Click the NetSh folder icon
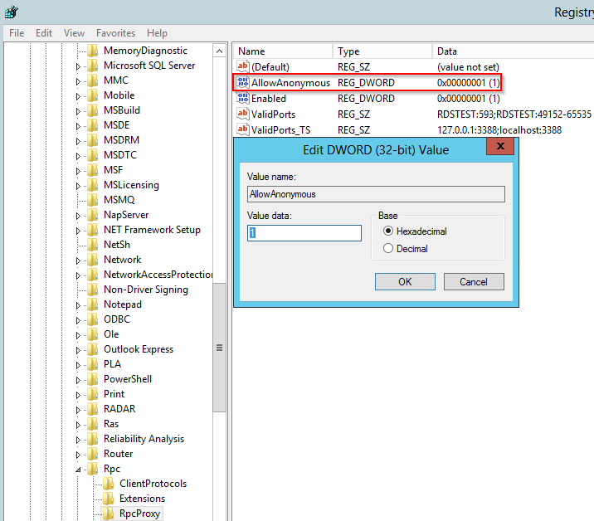 point(92,245)
